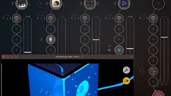This screenshot has height=96, width=171.
Task: Open the piano channel's slider menu icon
Action: (13, 3)
